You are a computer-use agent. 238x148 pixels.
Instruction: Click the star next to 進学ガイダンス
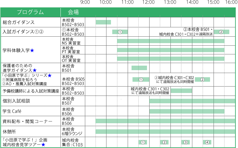(34, 70)
